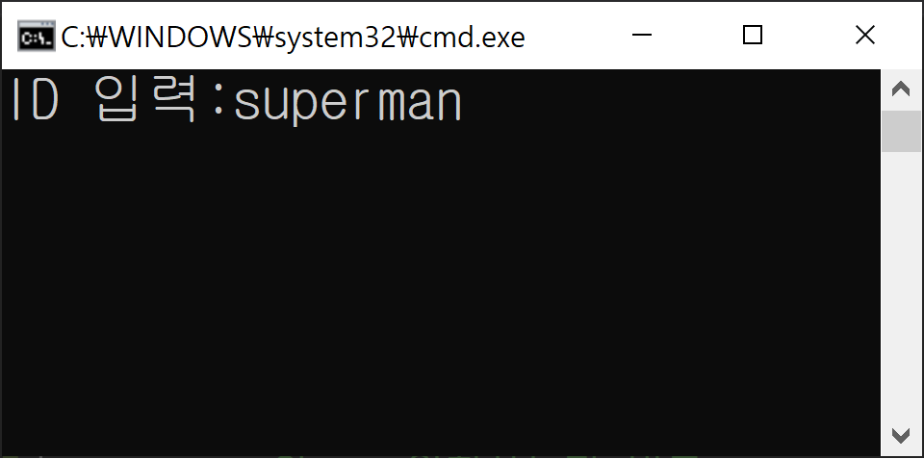This screenshot has height=459, width=924.
Task: Maximize the command prompt window
Action: click(x=753, y=36)
